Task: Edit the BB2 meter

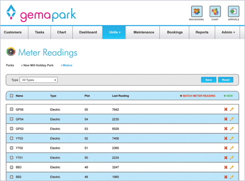Action: point(232,177)
